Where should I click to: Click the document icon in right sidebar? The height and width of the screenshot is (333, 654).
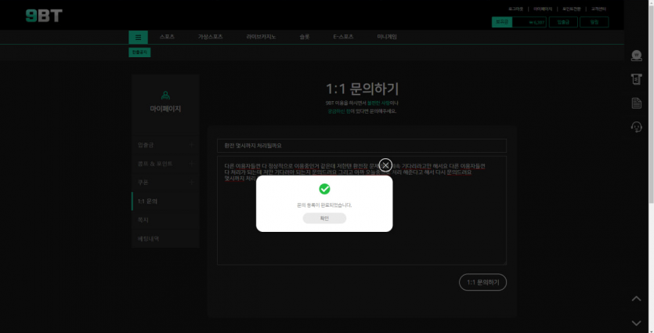click(637, 103)
